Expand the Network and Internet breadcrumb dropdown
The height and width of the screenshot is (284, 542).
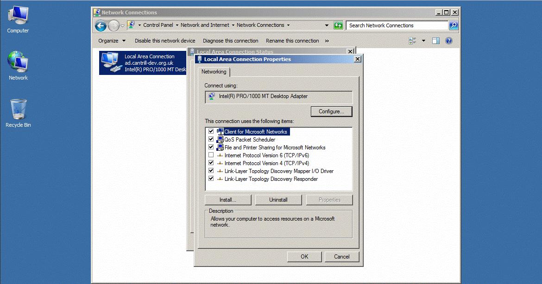click(x=234, y=25)
